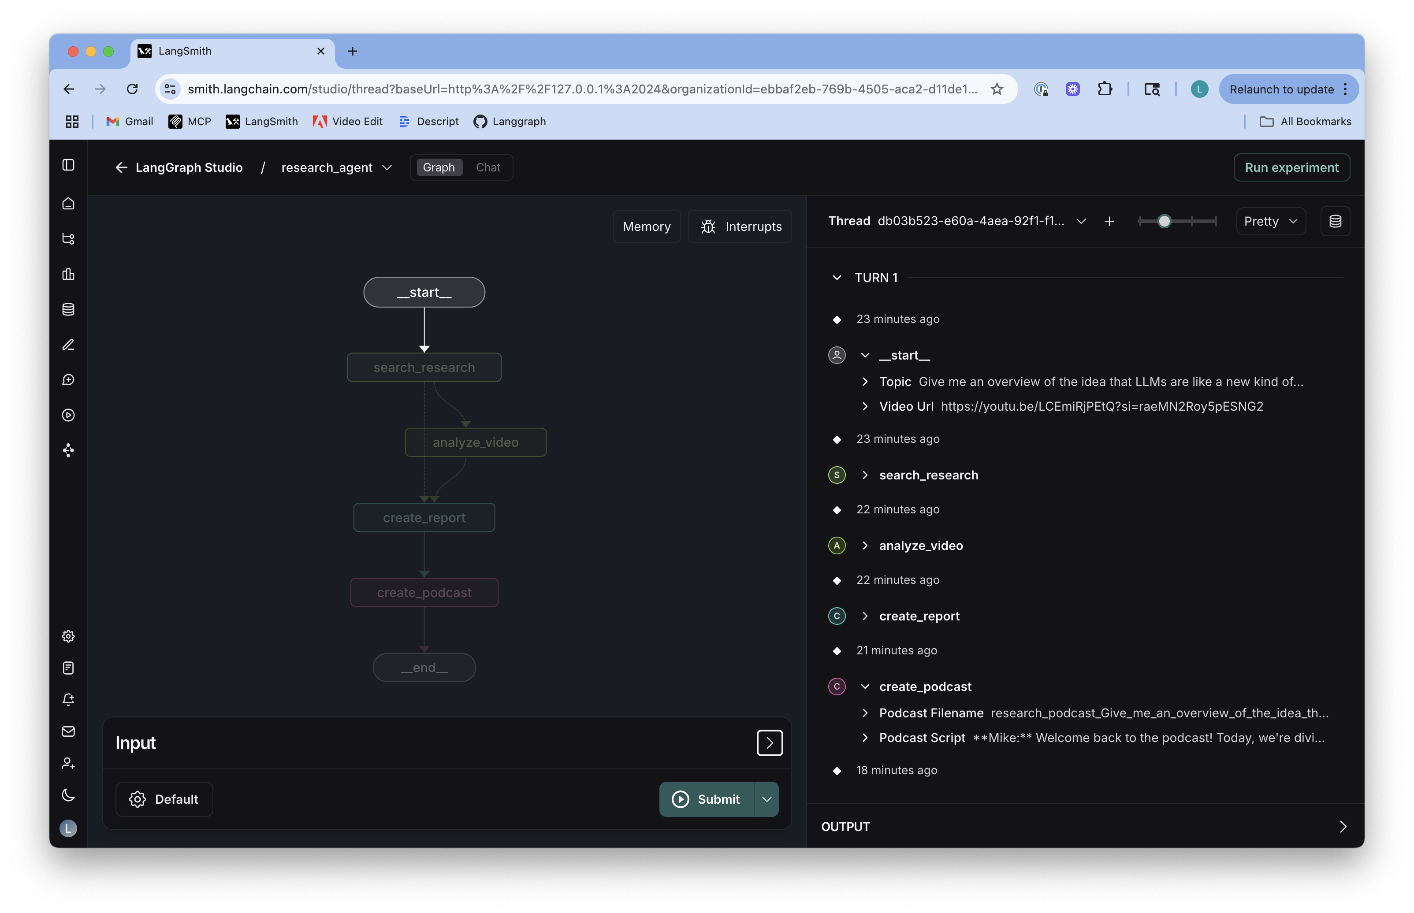The height and width of the screenshot is (913, 1414).
Task: Create new thread with plus icon
Action: click(1109, 221)
